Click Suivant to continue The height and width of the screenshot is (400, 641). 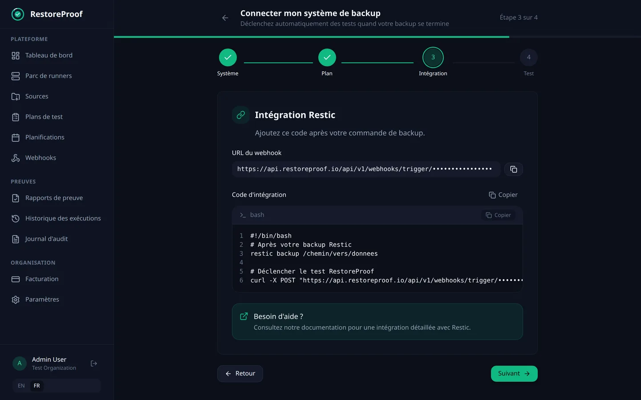pyautogui.click(x=514, y=374)
